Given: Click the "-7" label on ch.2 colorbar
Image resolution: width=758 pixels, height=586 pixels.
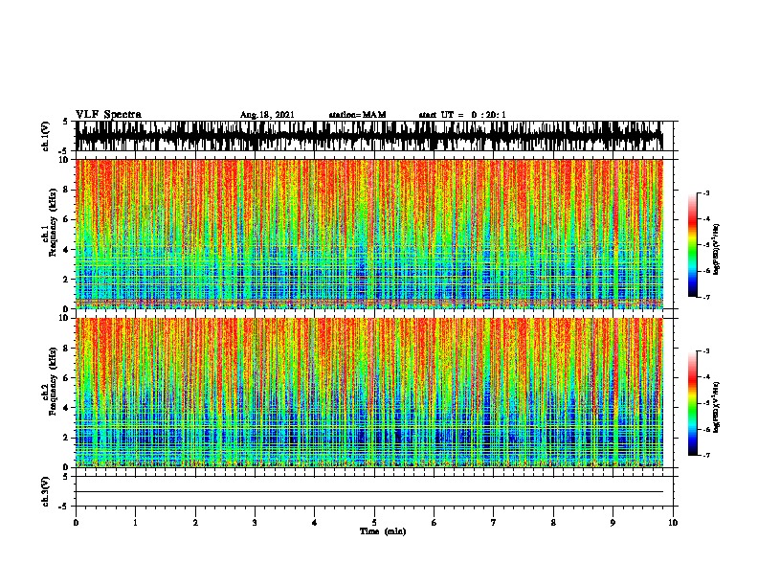Looking at the screenshot, I should click(705, 455).
